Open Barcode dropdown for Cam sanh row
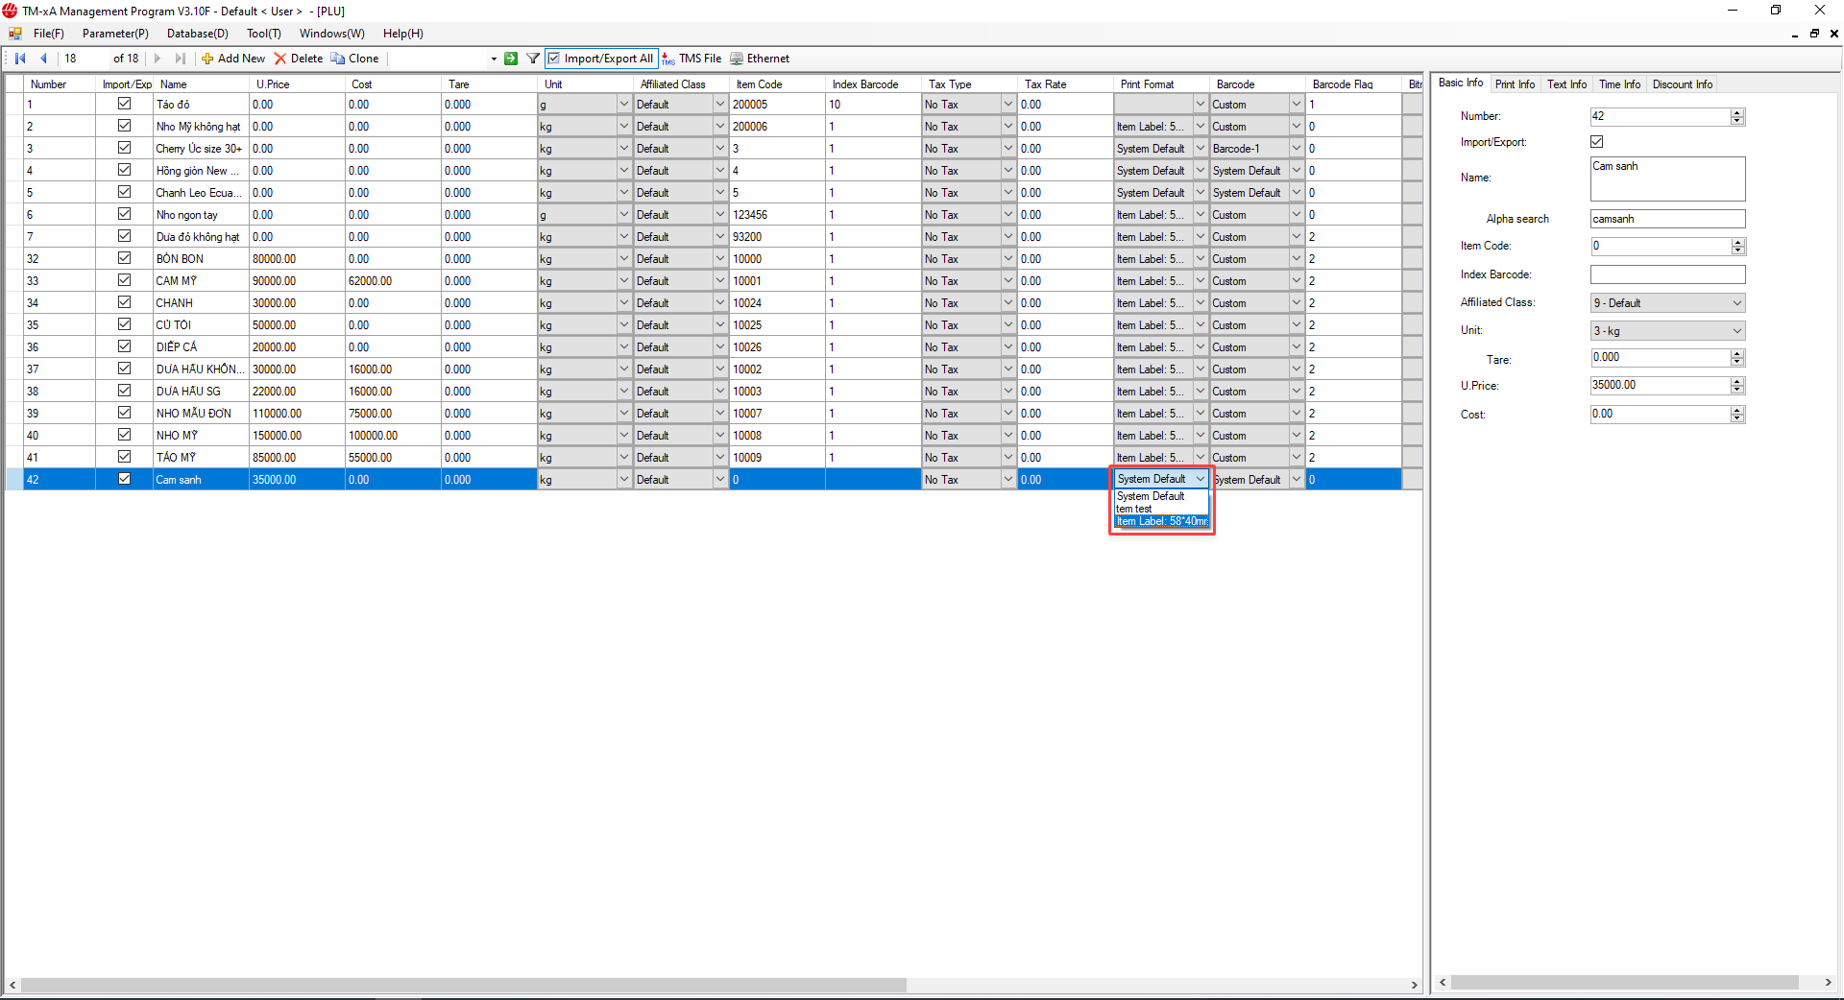Image resolution: width=1844 pixels, height=1000 pixels. tap(1296, 479)
